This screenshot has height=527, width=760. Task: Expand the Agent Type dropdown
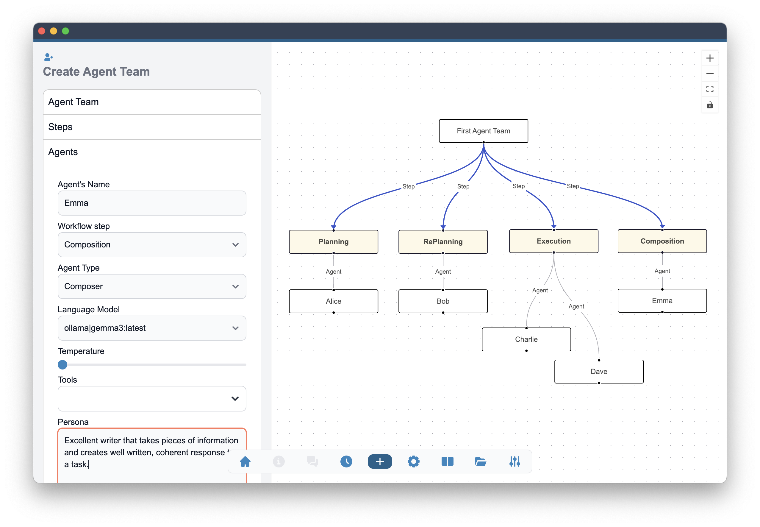[x=152, y=286]
